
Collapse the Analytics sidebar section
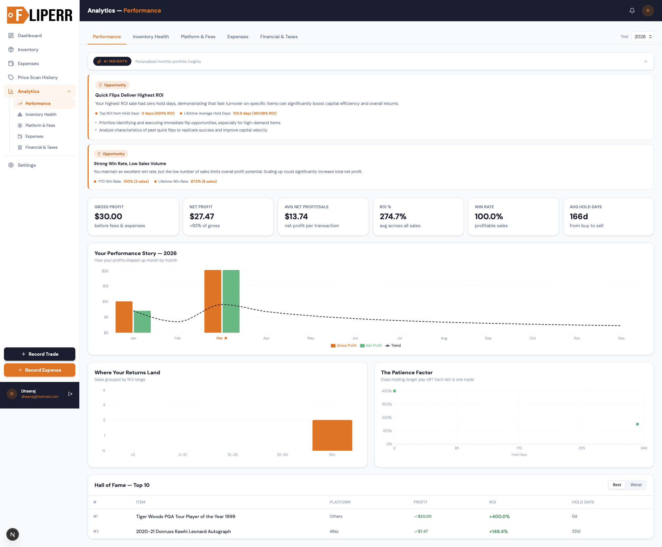click(69, 91)
